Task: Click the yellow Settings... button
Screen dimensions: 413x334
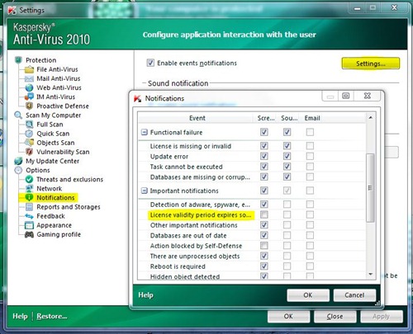Action: click(371, 64)
